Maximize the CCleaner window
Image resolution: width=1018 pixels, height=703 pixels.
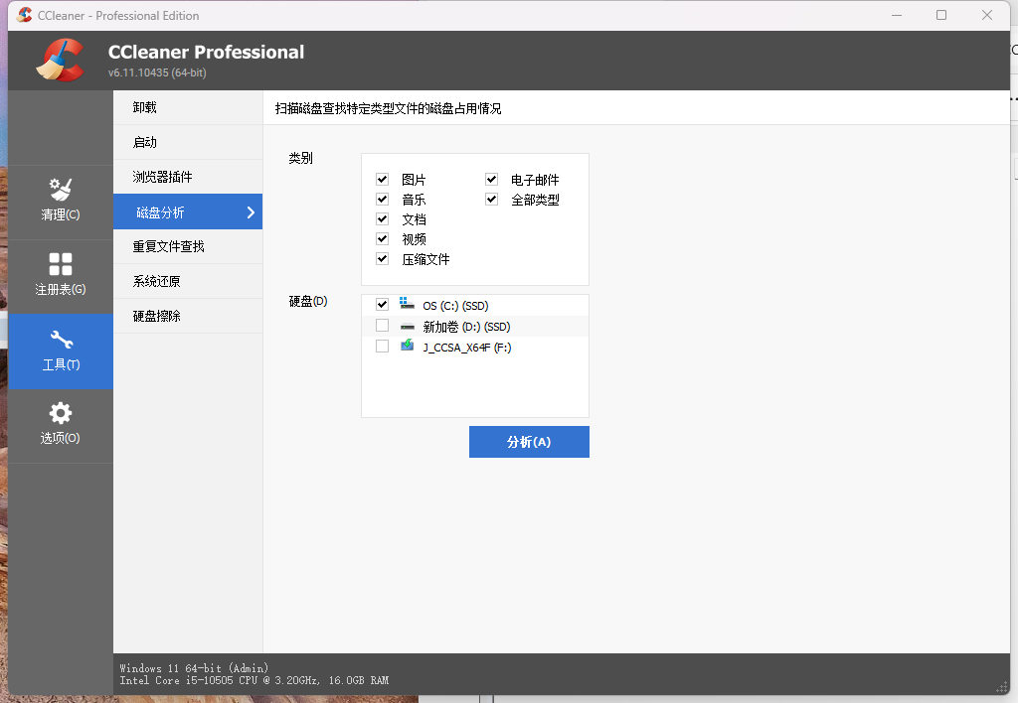[x=941, y=15]
